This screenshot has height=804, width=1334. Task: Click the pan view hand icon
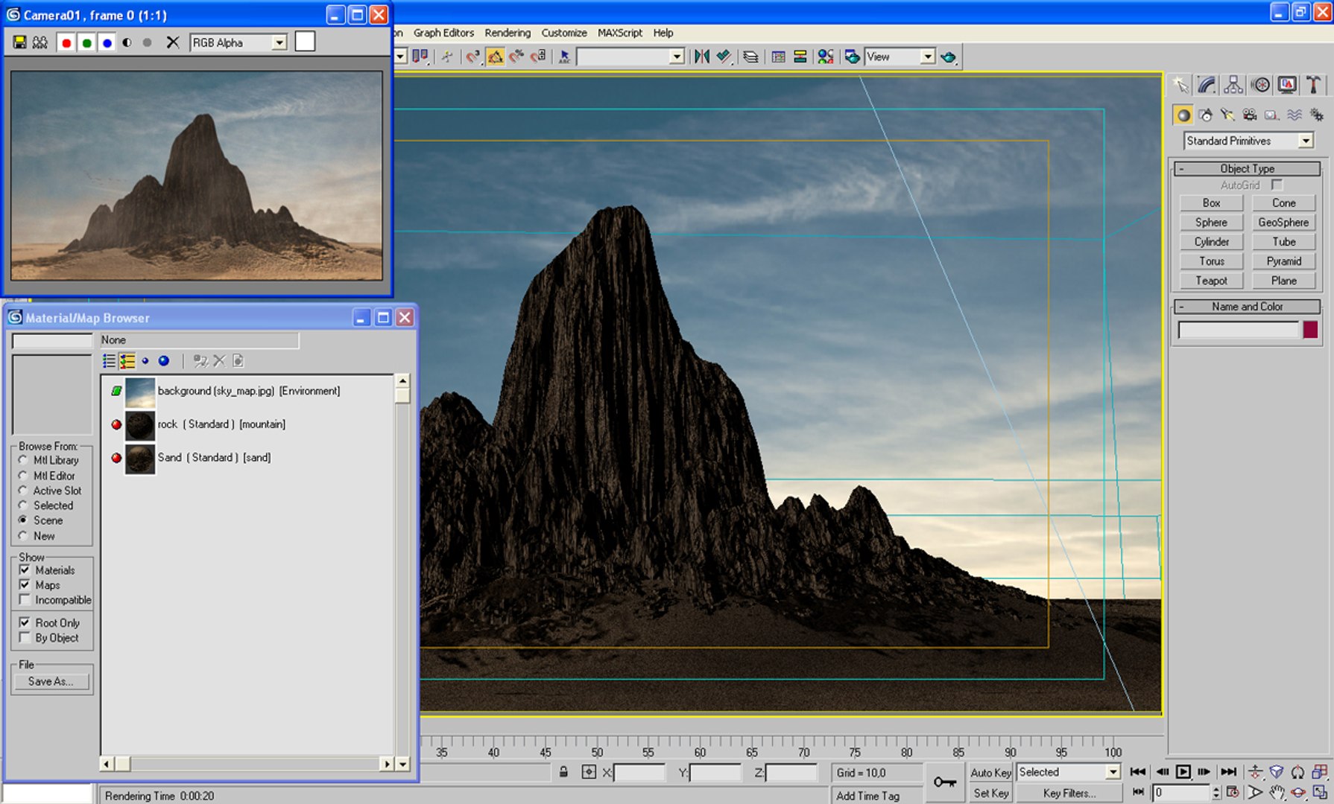[x=1277, y=792]
